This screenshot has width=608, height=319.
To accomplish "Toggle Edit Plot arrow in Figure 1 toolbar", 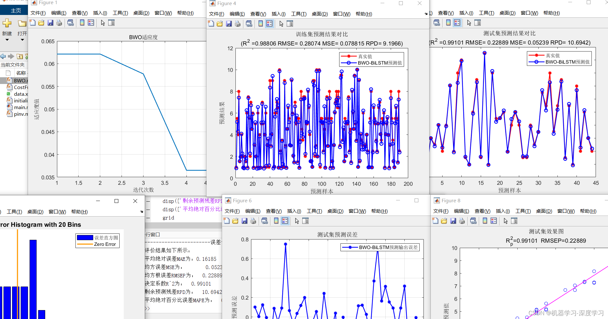I will 103,23.
